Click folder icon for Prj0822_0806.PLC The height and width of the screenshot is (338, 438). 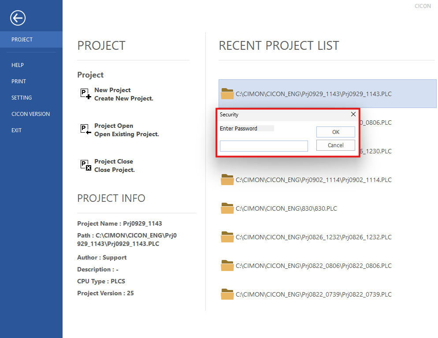[x=227, y=265]
